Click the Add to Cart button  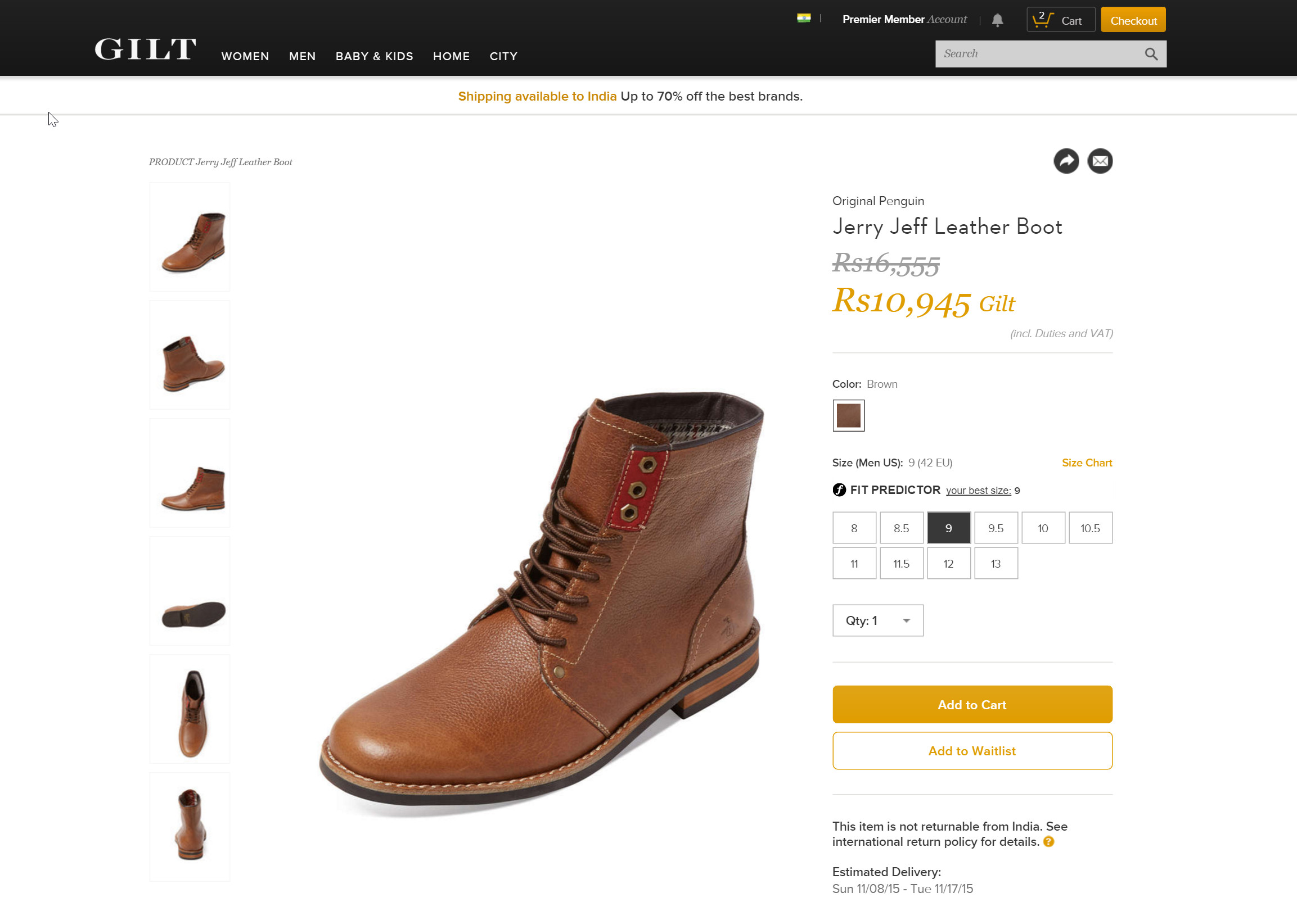pyautogui.click(x=972, y=704)
